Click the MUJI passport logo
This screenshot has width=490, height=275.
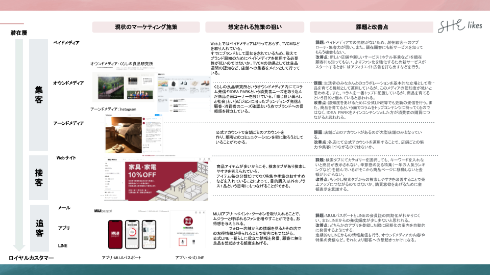click(103, 211)
